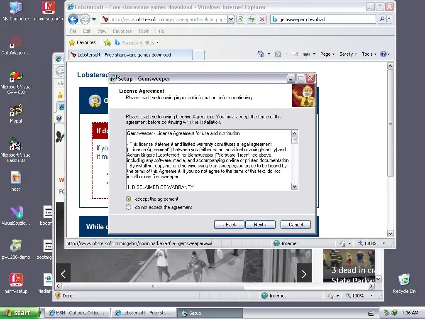Open the Suggested Sites dropdown
Viewport: 425px width, 319px height.
pos(137,43)
